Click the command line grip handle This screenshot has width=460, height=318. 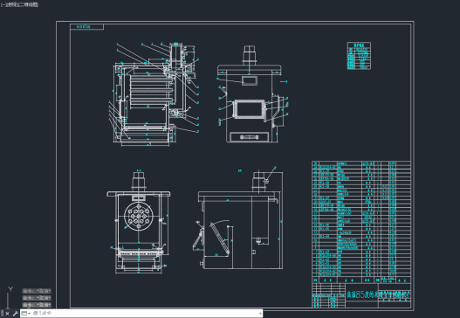pyautogui.click(x=3, y=313)
